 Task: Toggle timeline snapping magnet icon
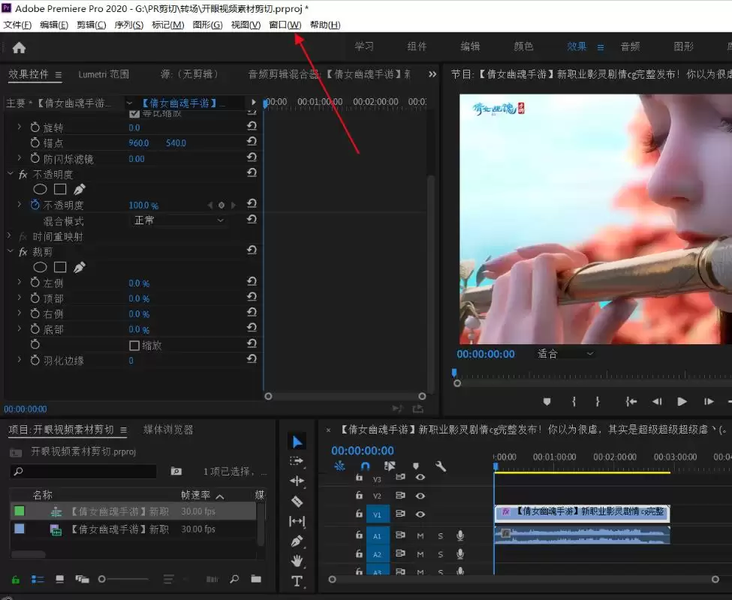coord(365,466)
